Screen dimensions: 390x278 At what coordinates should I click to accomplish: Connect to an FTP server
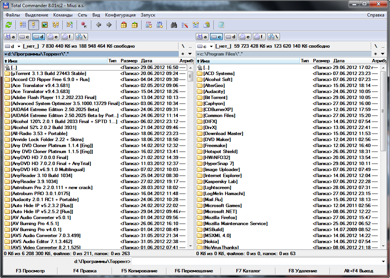pyautogui.click(x=148, y=25)
